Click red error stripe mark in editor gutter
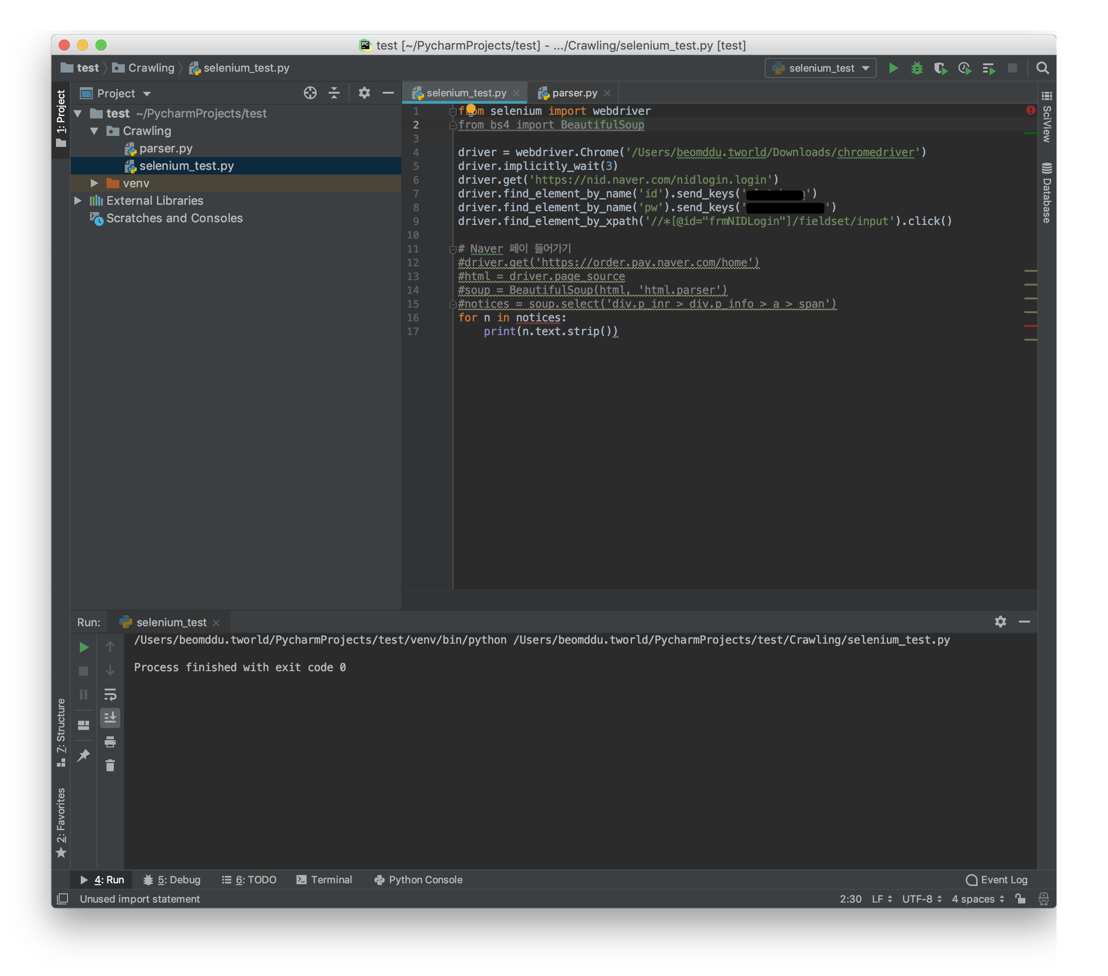The height and width of the screenshot is (976, 1108). [x=1030, y=326]
